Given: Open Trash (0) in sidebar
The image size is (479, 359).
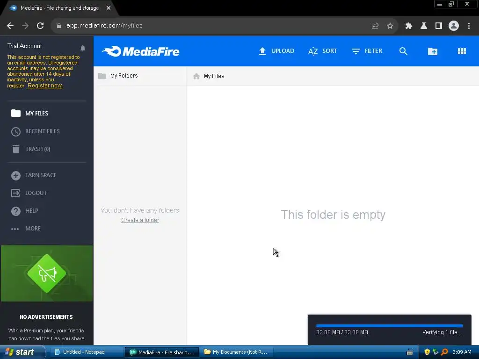Looking at the screenshot, I should point(30,149).
